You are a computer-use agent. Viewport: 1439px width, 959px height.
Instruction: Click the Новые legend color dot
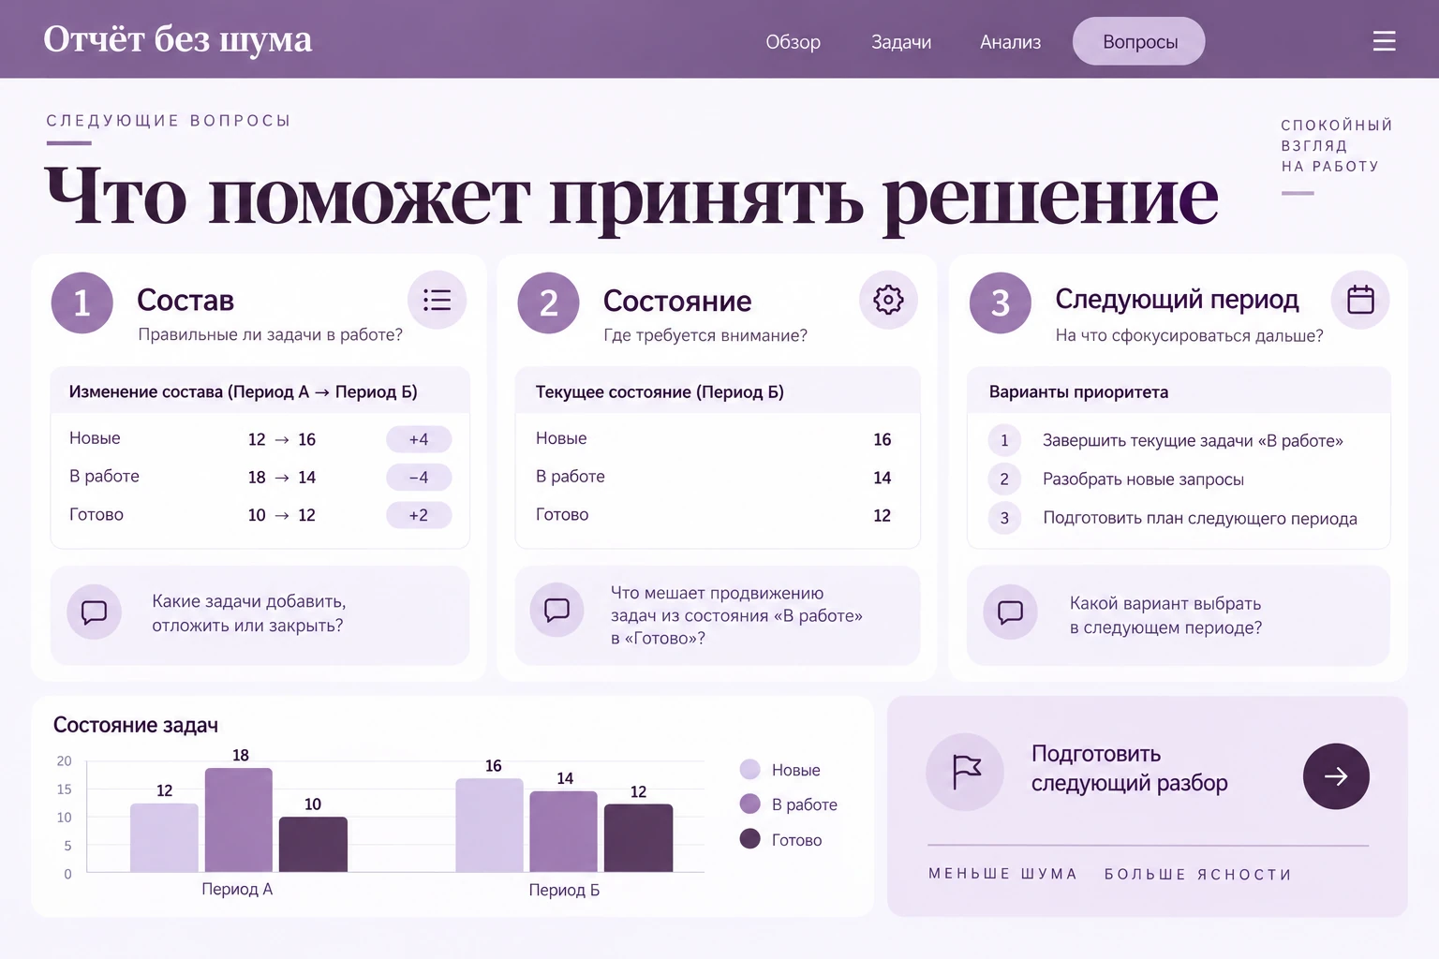point(749,770)
